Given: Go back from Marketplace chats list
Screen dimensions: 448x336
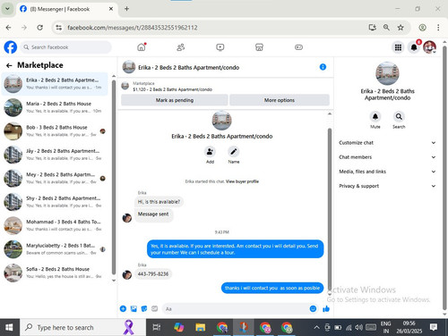Looking at the screenshot, I should coord(9,65).
